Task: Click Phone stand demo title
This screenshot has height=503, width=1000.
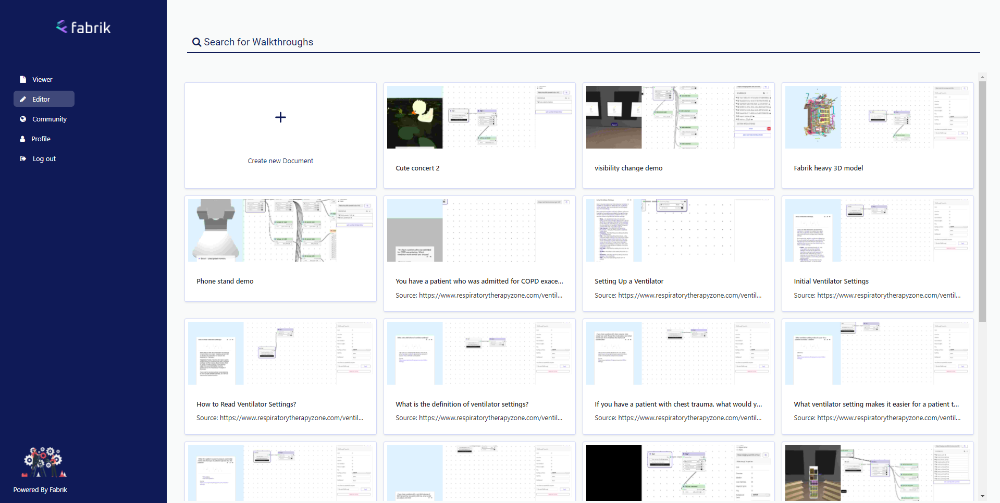Action: (225, 281)
